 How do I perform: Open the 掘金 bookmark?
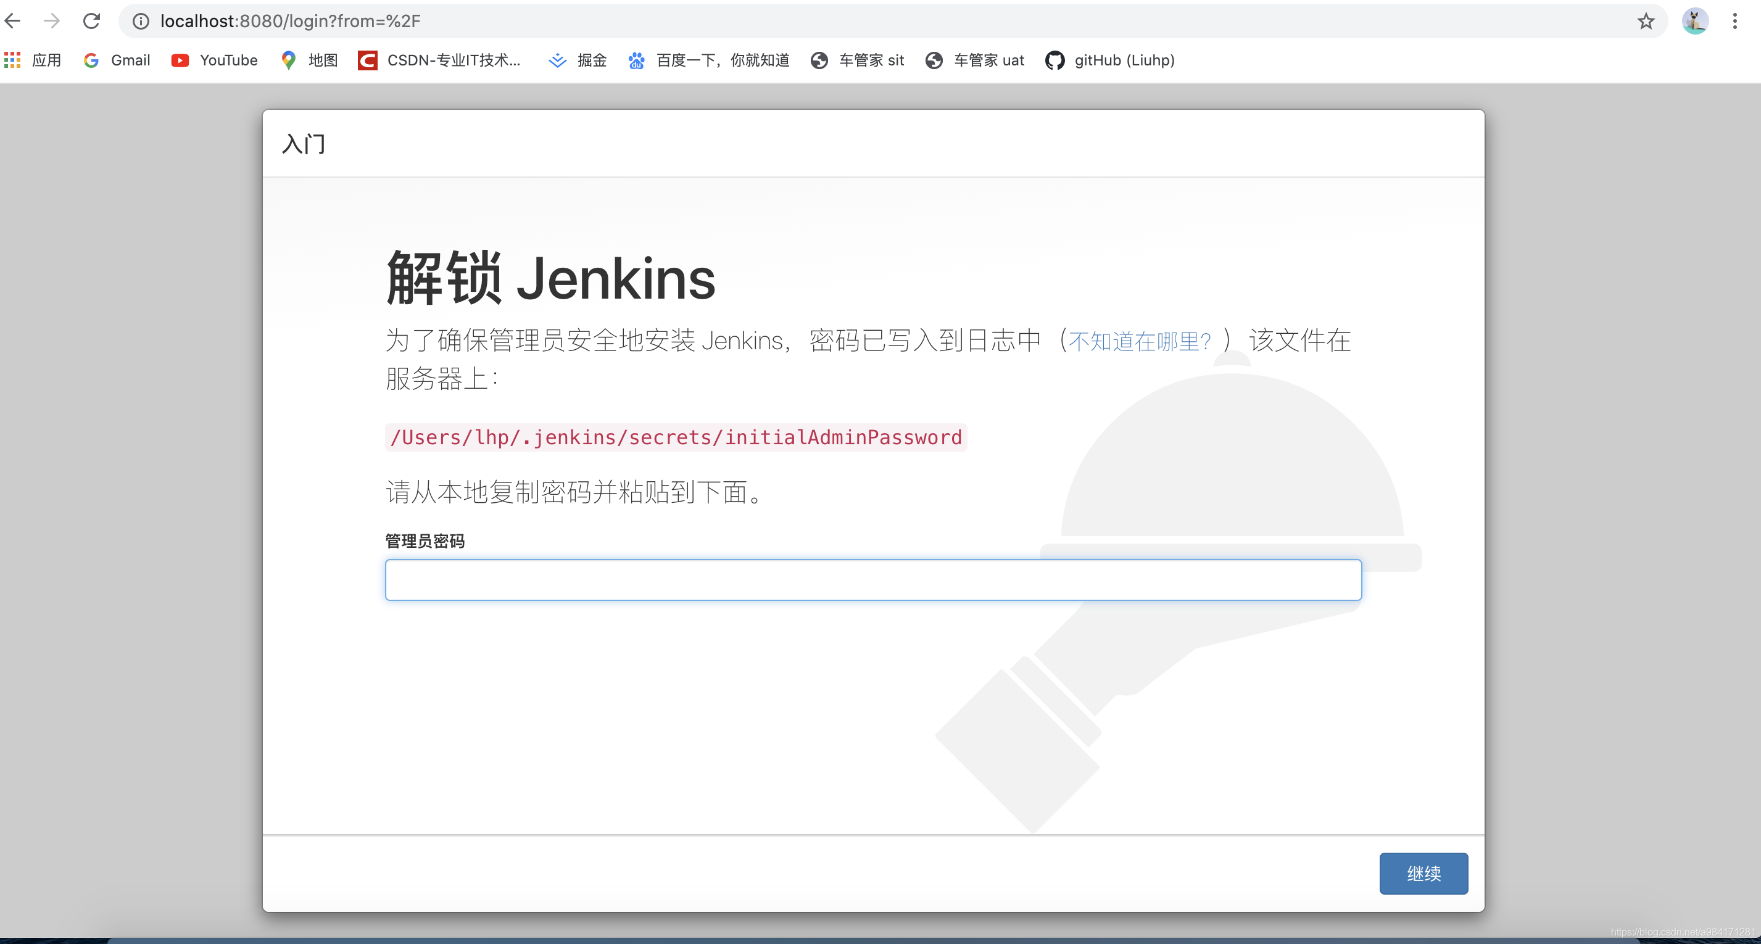[578, 60]
